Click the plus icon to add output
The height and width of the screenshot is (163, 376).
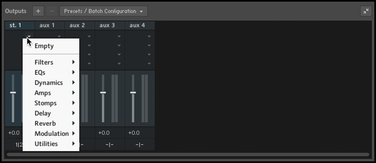(x=38, y=11)
